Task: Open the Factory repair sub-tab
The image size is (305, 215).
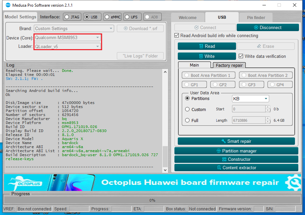Action: tap(229, 65)
